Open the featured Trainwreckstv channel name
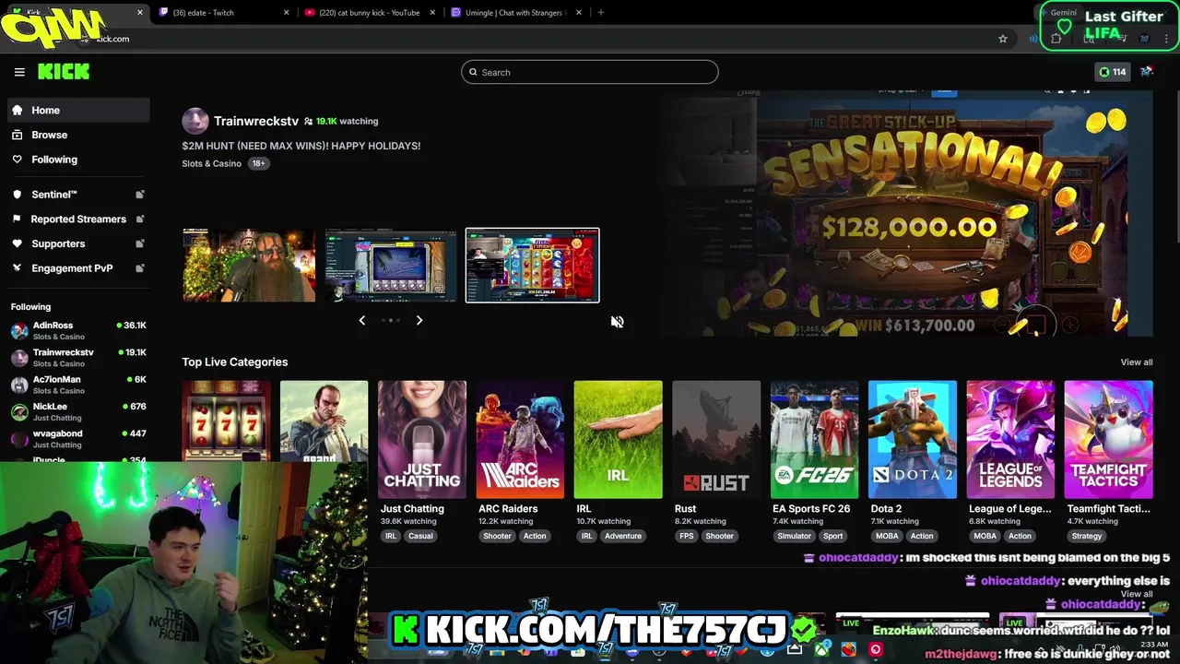 point(256,121)
